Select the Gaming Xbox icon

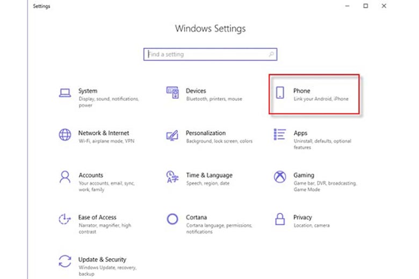pyautogui.click(x=280, y=177)
